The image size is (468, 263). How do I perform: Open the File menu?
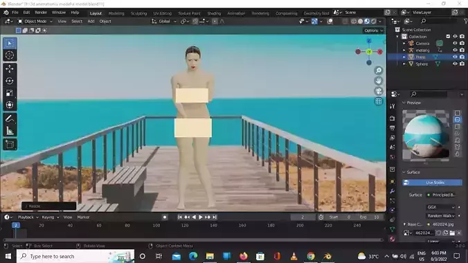click(15, 12)
